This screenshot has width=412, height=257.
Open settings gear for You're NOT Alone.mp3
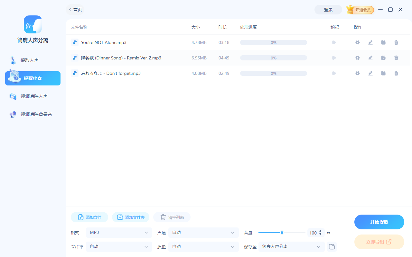(x=357, y=42)
